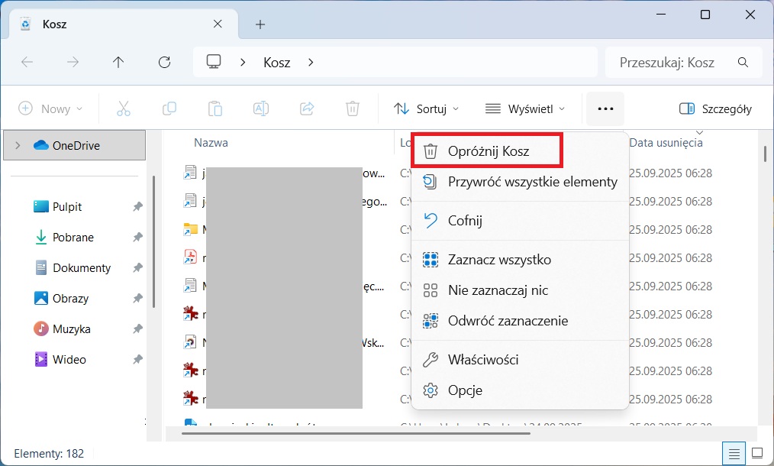
Task: Select Opróżnij Kosz from the menu
Action: pyautogui.click(x=487, y=150)
